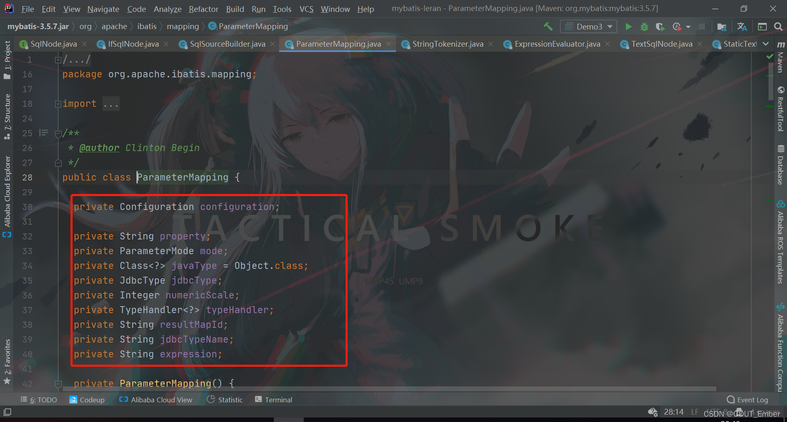Open the Project tool window
Viewport: 787px width, 422px height.
tap(7, 60)
